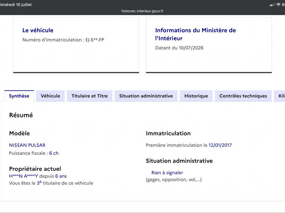This screenshot has width=285, height=213.
Task: Click the first registration date 12/01/2017
Action: tap(220, 145)
